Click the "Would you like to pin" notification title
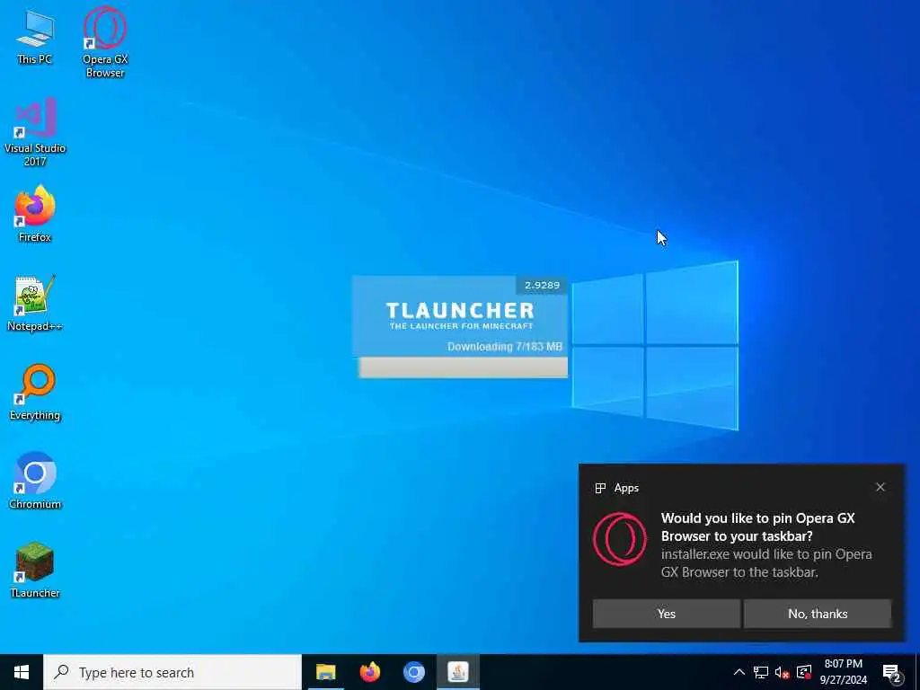 [757, 526]
